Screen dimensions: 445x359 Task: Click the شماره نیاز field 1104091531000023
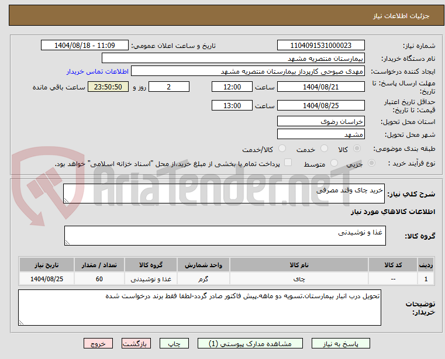tap(320, 46)
